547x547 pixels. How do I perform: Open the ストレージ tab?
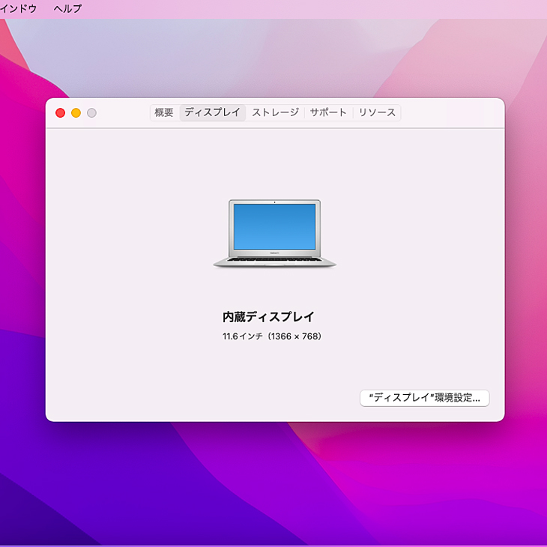[275, 113]
